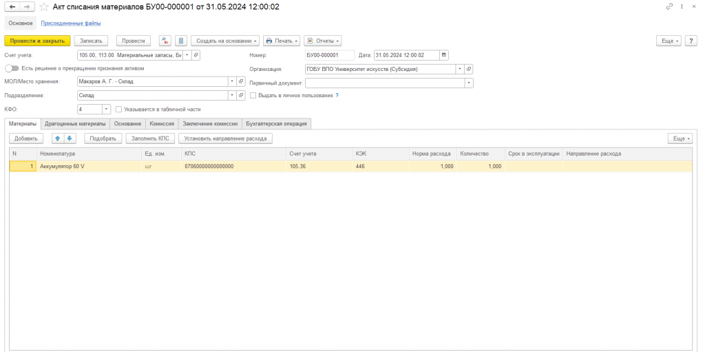Open help with the question mark button

(x=691, y=41)
